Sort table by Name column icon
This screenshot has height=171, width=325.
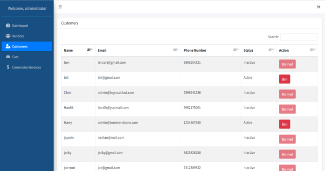tap(90, 50)
